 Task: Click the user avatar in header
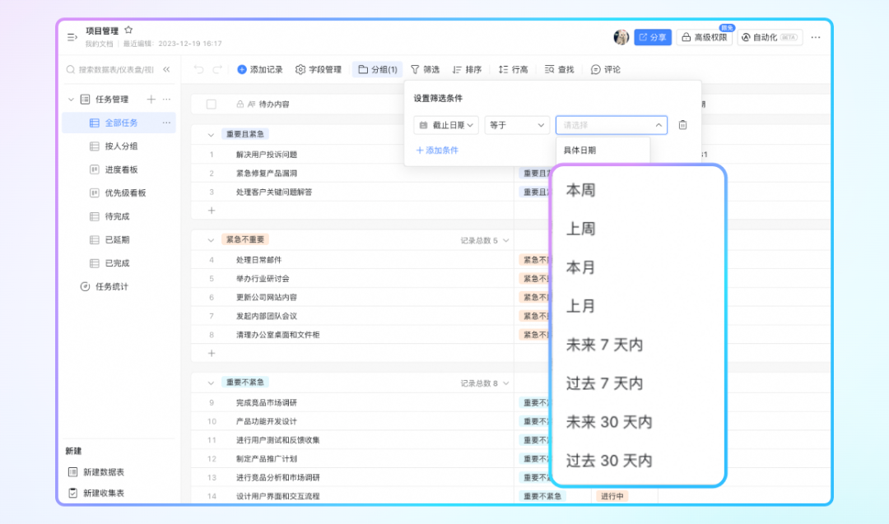pyautogui.click(x=621, y=38)
